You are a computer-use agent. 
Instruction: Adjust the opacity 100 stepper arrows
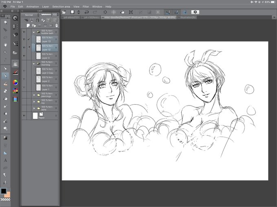click(x=58, y=15)
